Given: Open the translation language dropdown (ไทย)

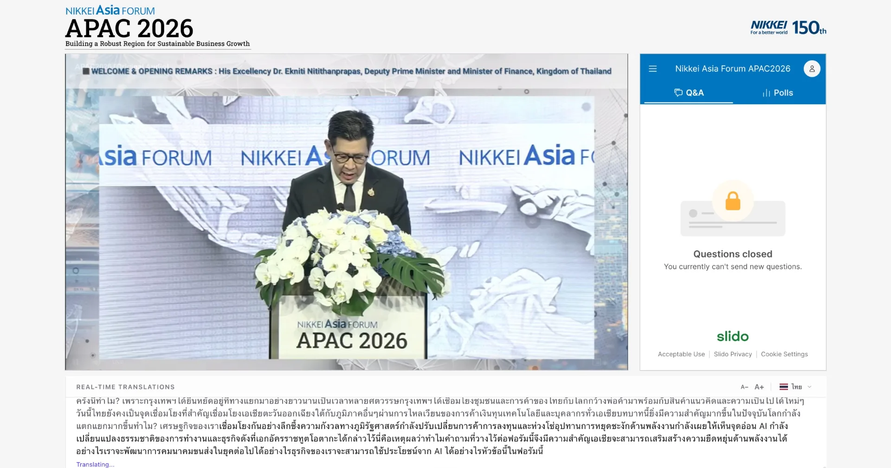Looking at the screenshot, I should [796, 387].
